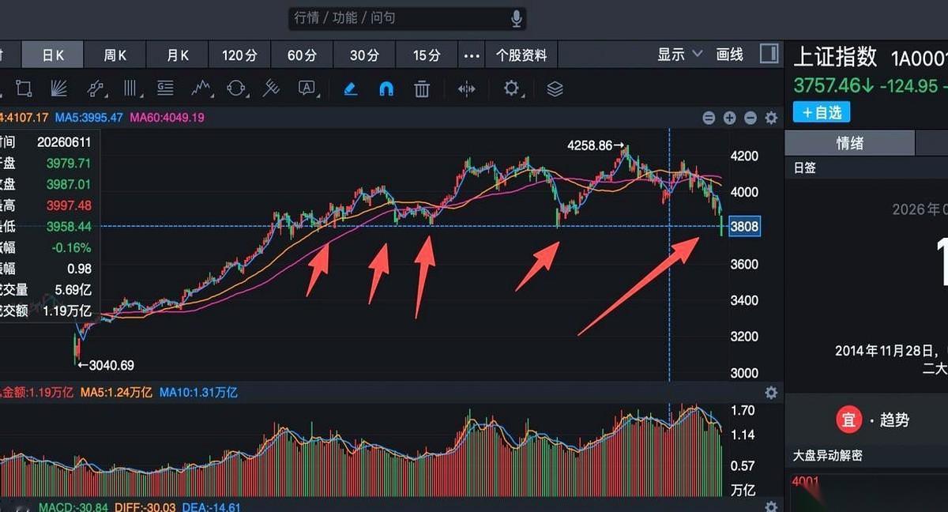Click the +自选 add to watchlist button
The height and width of the screenshot is (512, 948).
[822, 112]
